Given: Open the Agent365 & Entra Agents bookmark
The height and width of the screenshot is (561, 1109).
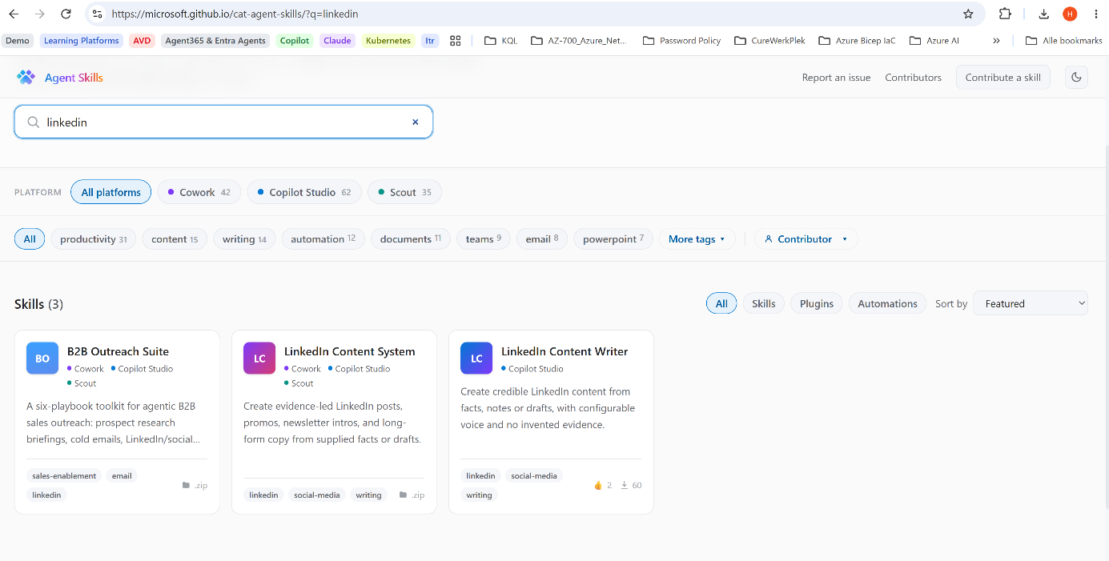Looking at the screenshot, I should tap(215, 41).
